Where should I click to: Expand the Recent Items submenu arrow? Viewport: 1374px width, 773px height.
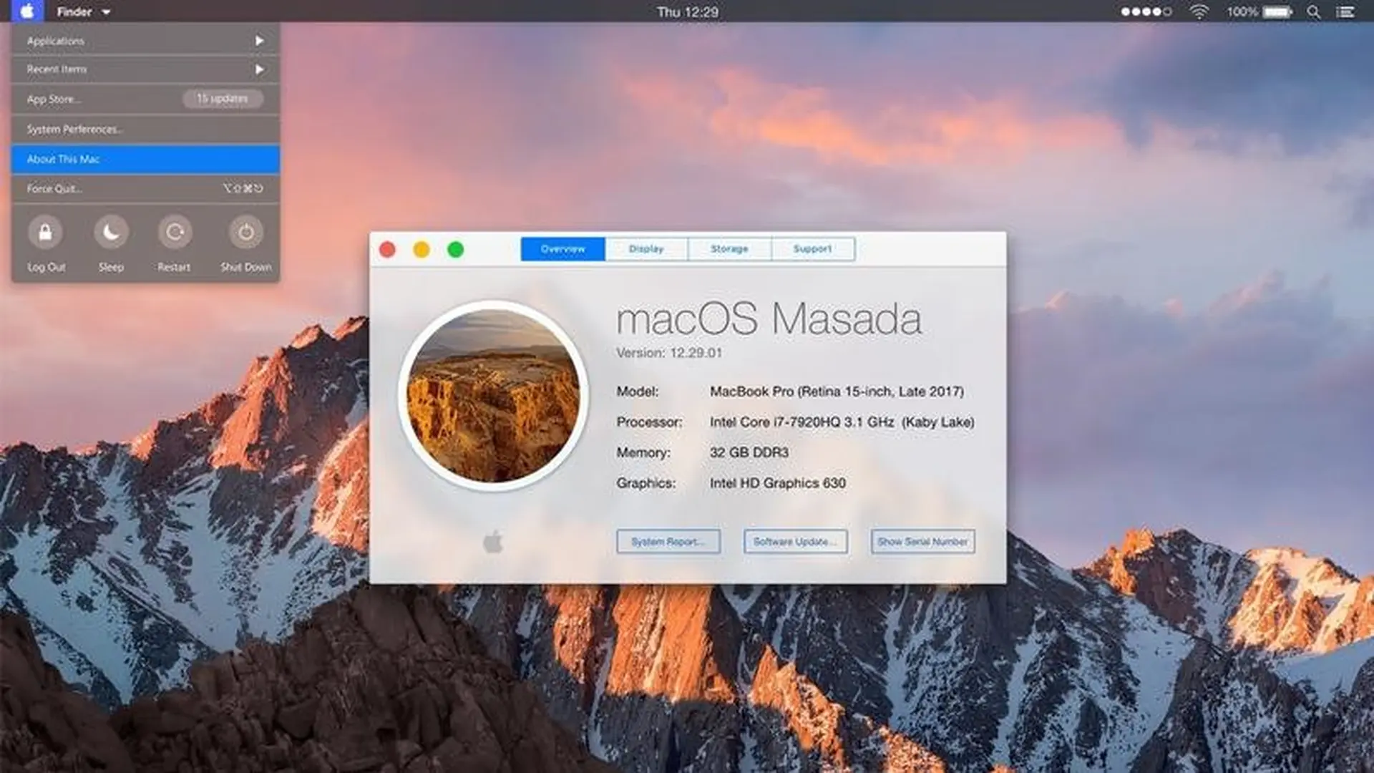pyautogui.click(x=259, y=69)
